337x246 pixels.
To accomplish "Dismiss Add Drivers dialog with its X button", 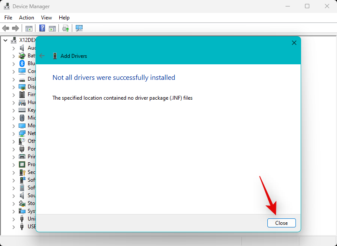I will pos(294,43).
